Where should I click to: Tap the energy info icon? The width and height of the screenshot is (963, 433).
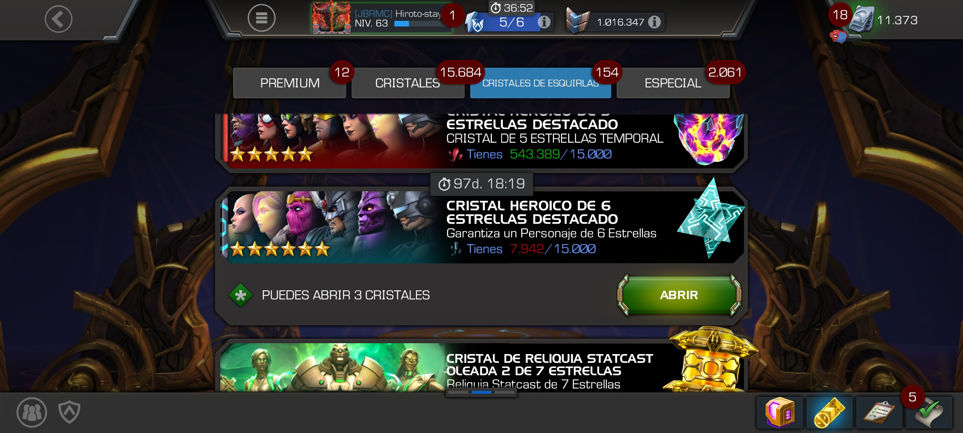(x=544, y=22)
